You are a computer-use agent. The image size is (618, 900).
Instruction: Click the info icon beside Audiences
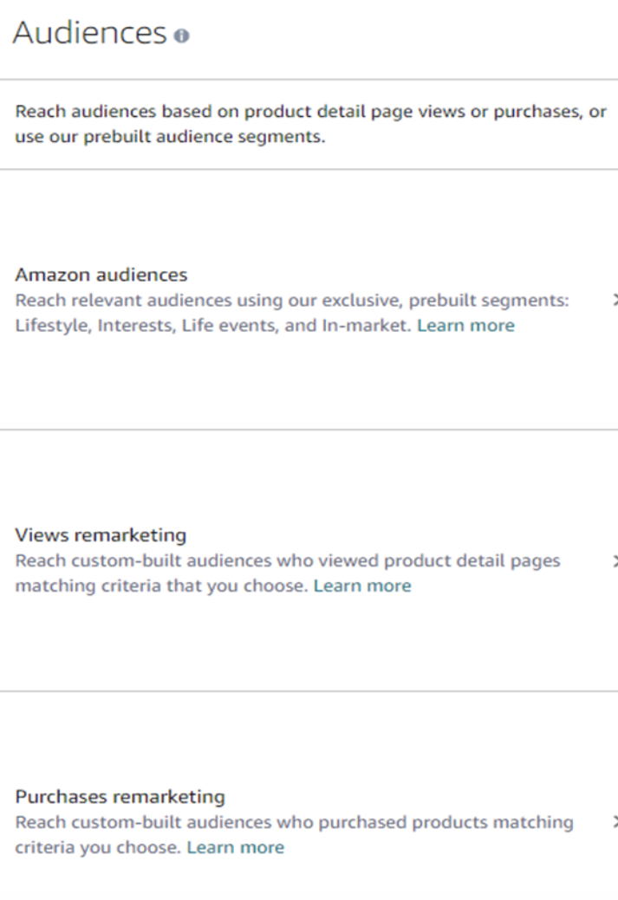click(x=181, y=36)
